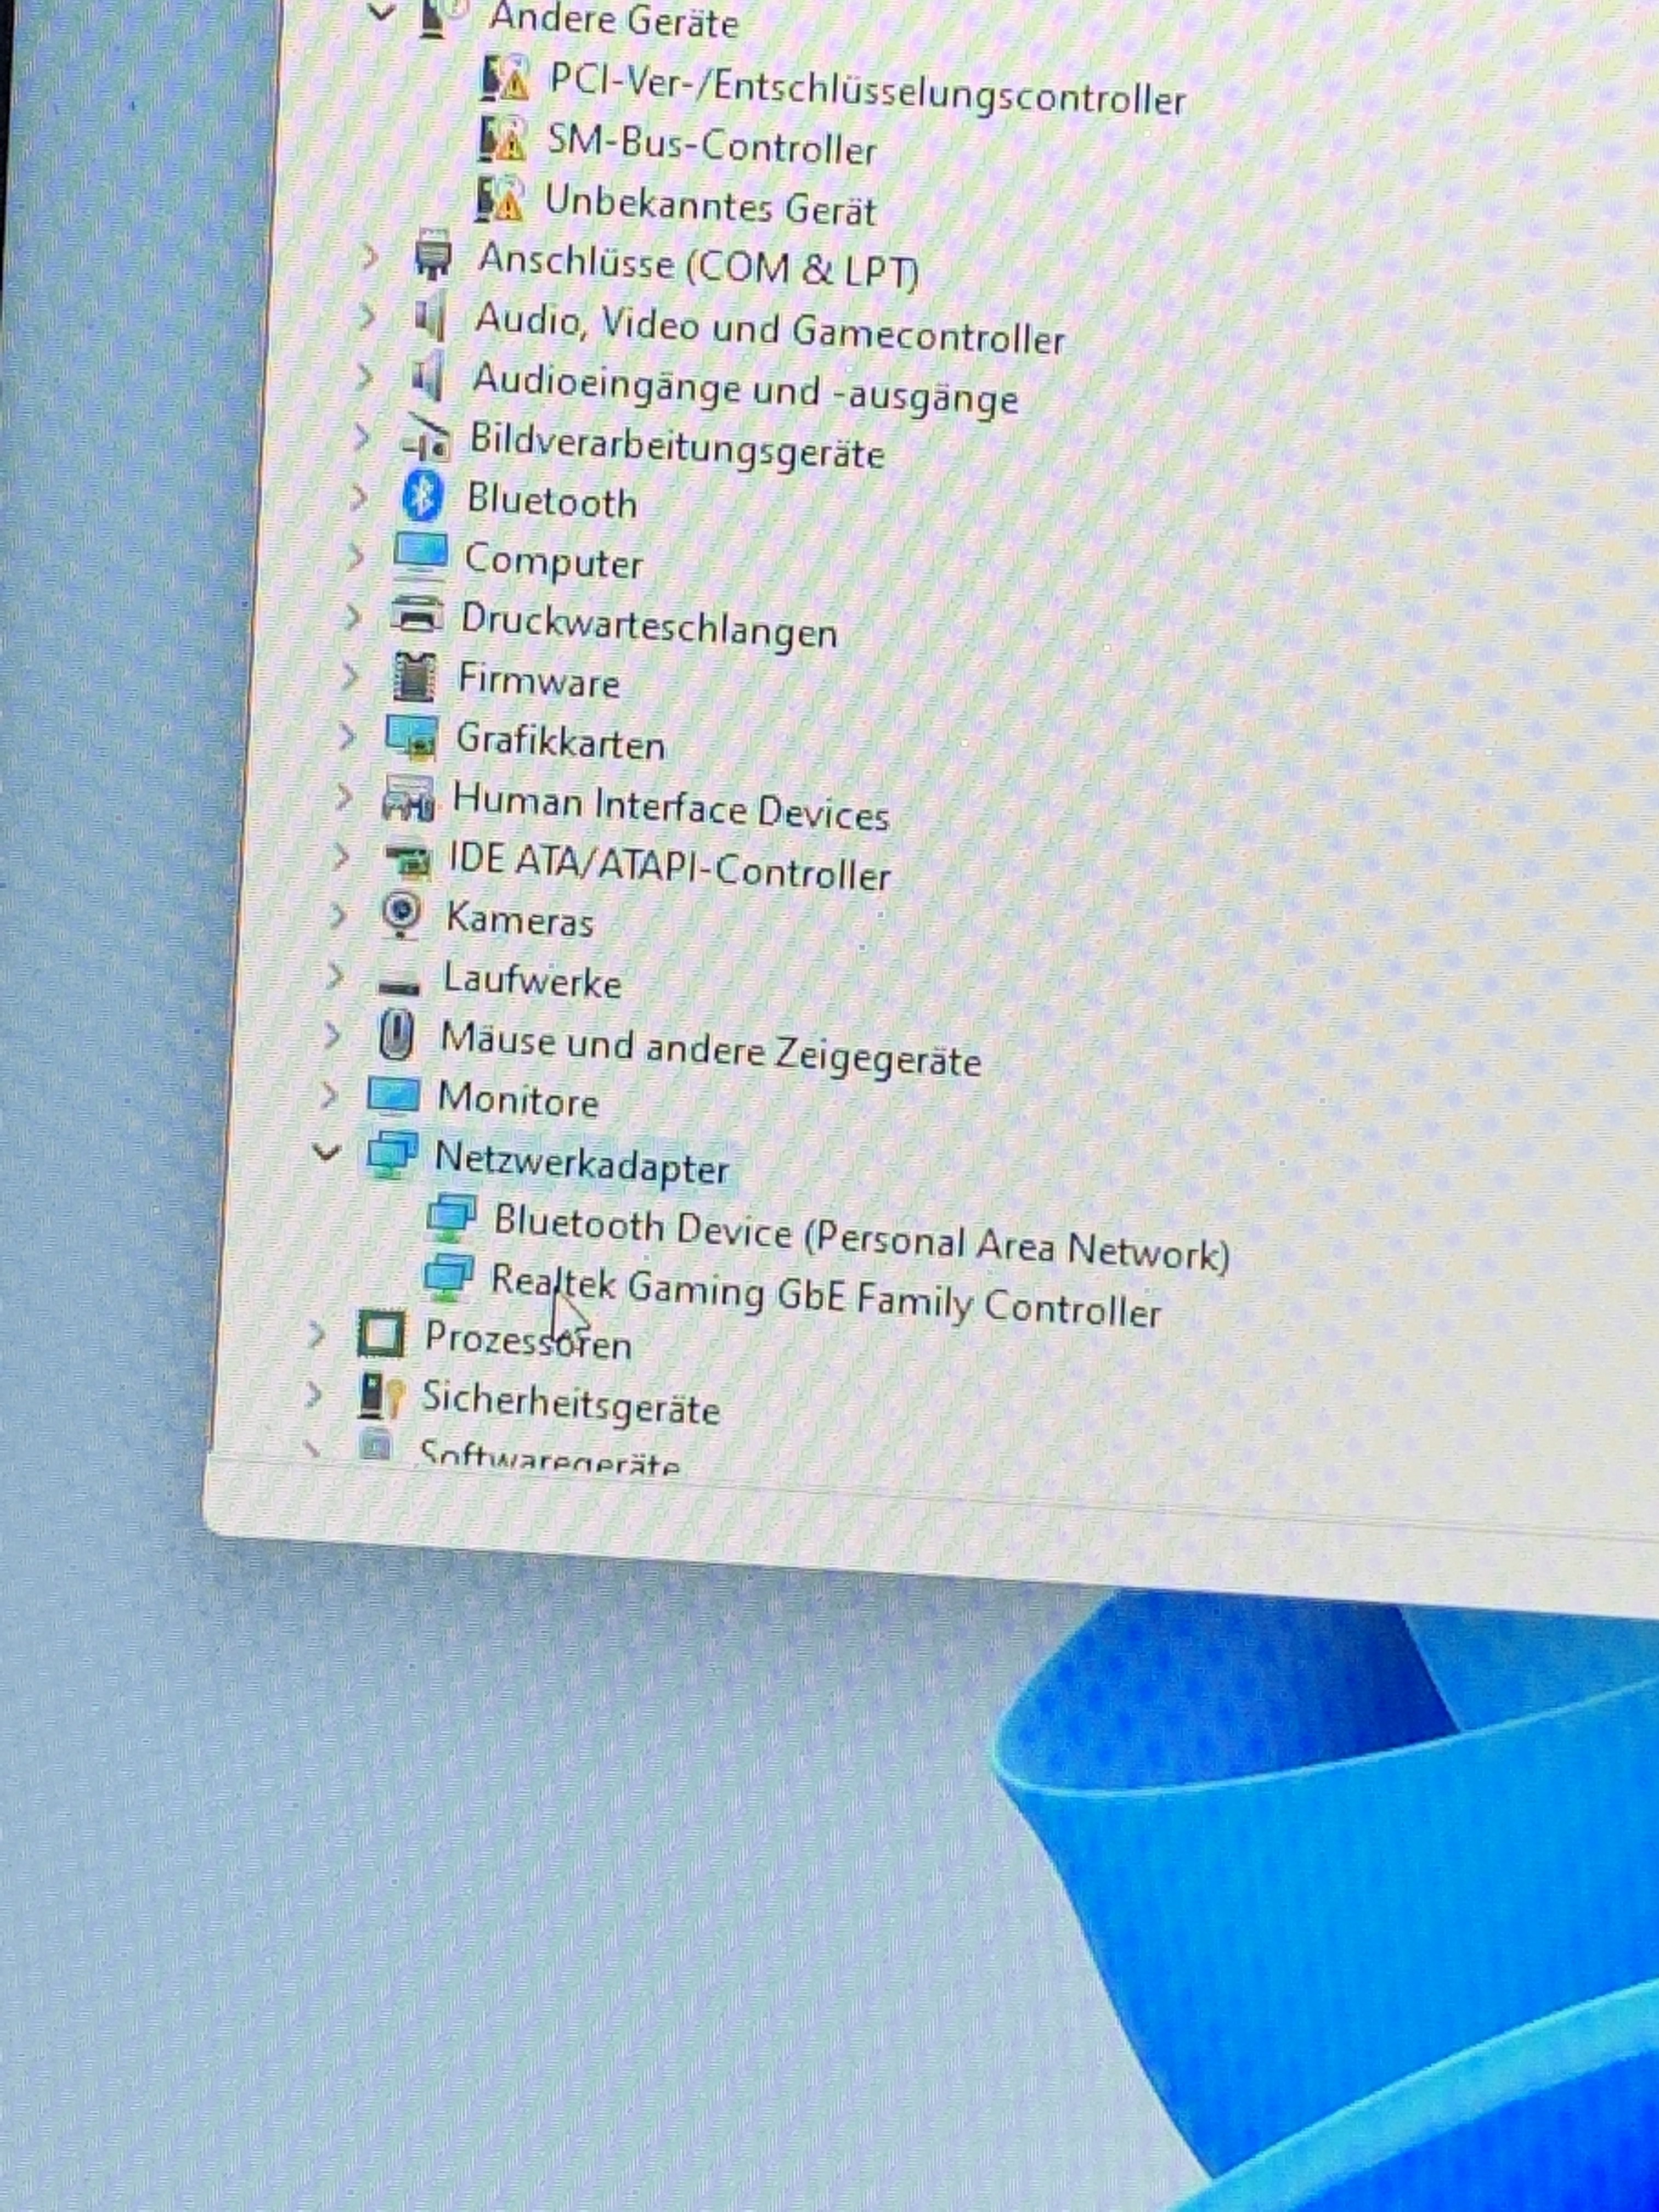1659x2212 pixels.
Task: Select the Human Interface Devices label
Action: point(670,807)
